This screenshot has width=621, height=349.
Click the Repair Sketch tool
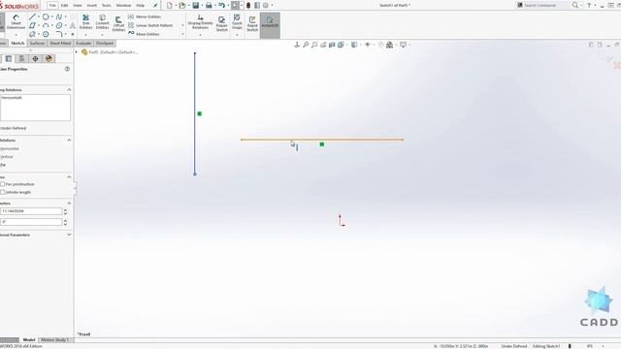(222, 23)
